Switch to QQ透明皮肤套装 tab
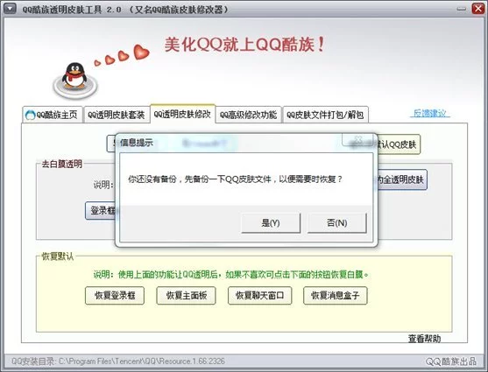 pyautogui.click(x=117, y=115)
